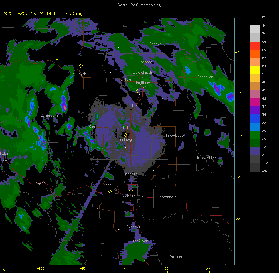Viewport: 279px width, 273px height.
Task: Click the Calgary city label
Action: (x=129, y=196)
